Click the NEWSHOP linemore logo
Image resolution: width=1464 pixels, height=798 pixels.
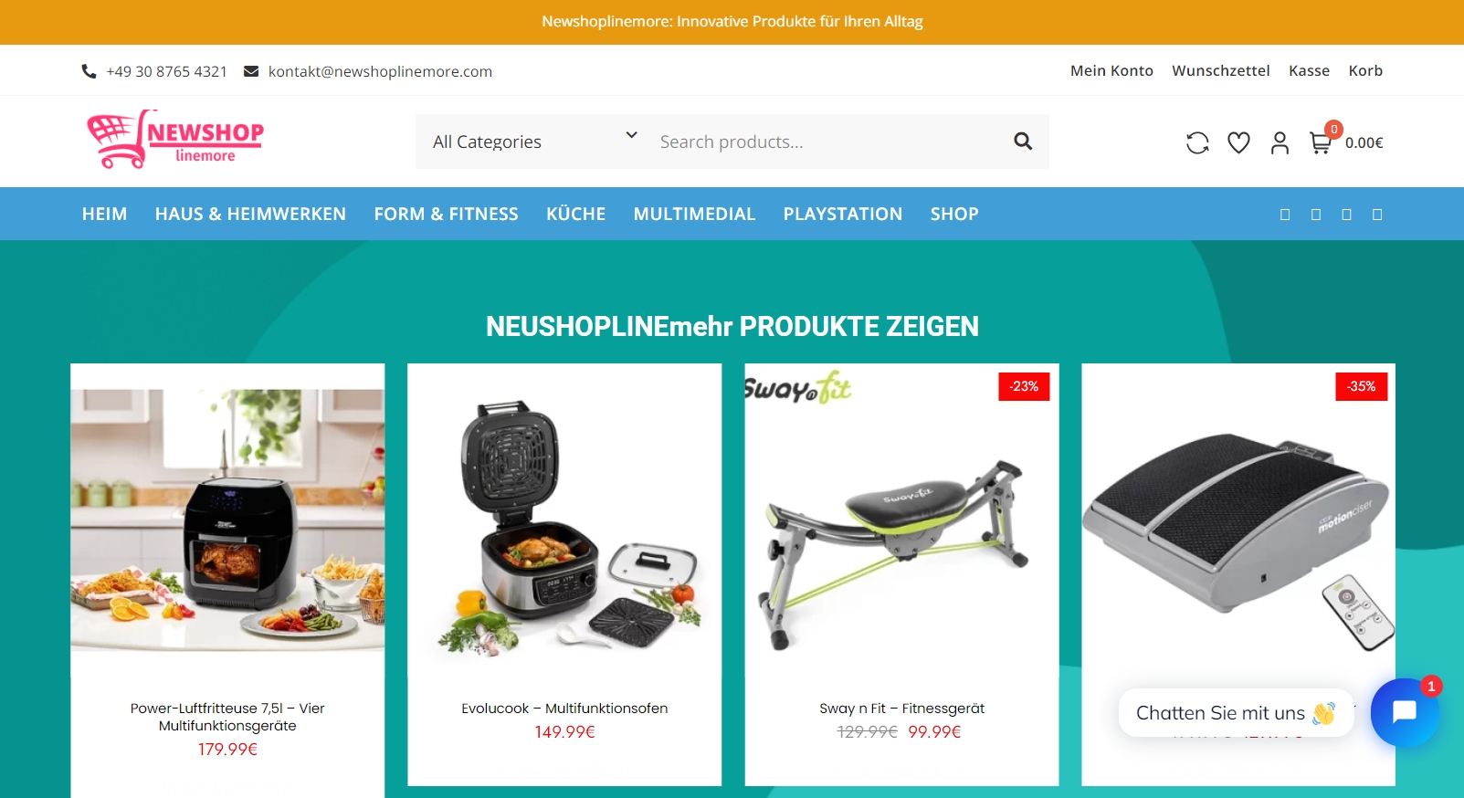point(175,140)
